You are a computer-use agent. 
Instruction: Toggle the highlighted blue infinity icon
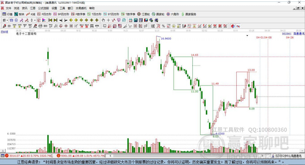(x=238, y=26)
